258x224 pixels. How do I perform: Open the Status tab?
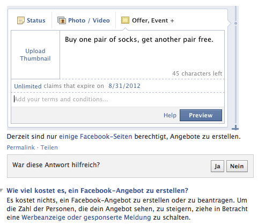point(31,20)
